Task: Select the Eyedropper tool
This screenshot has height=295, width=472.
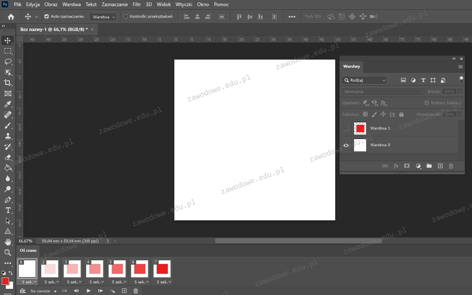Action: [8, 104]
